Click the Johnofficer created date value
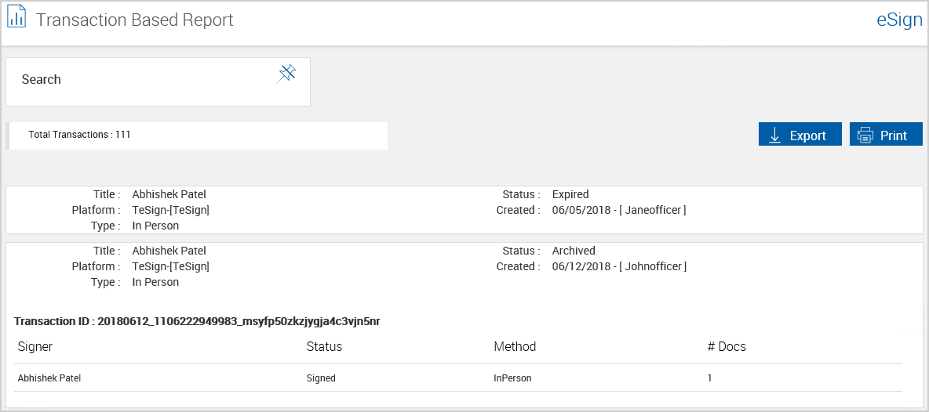The width and height of the screenshot is (929, 412). tap(619, 266)
